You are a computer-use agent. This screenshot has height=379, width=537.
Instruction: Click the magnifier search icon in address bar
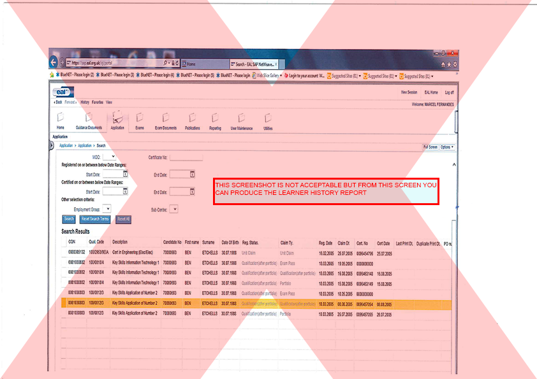(165, 63)
